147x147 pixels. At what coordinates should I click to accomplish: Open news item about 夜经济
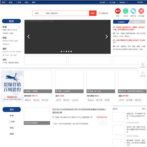(136, 143)
